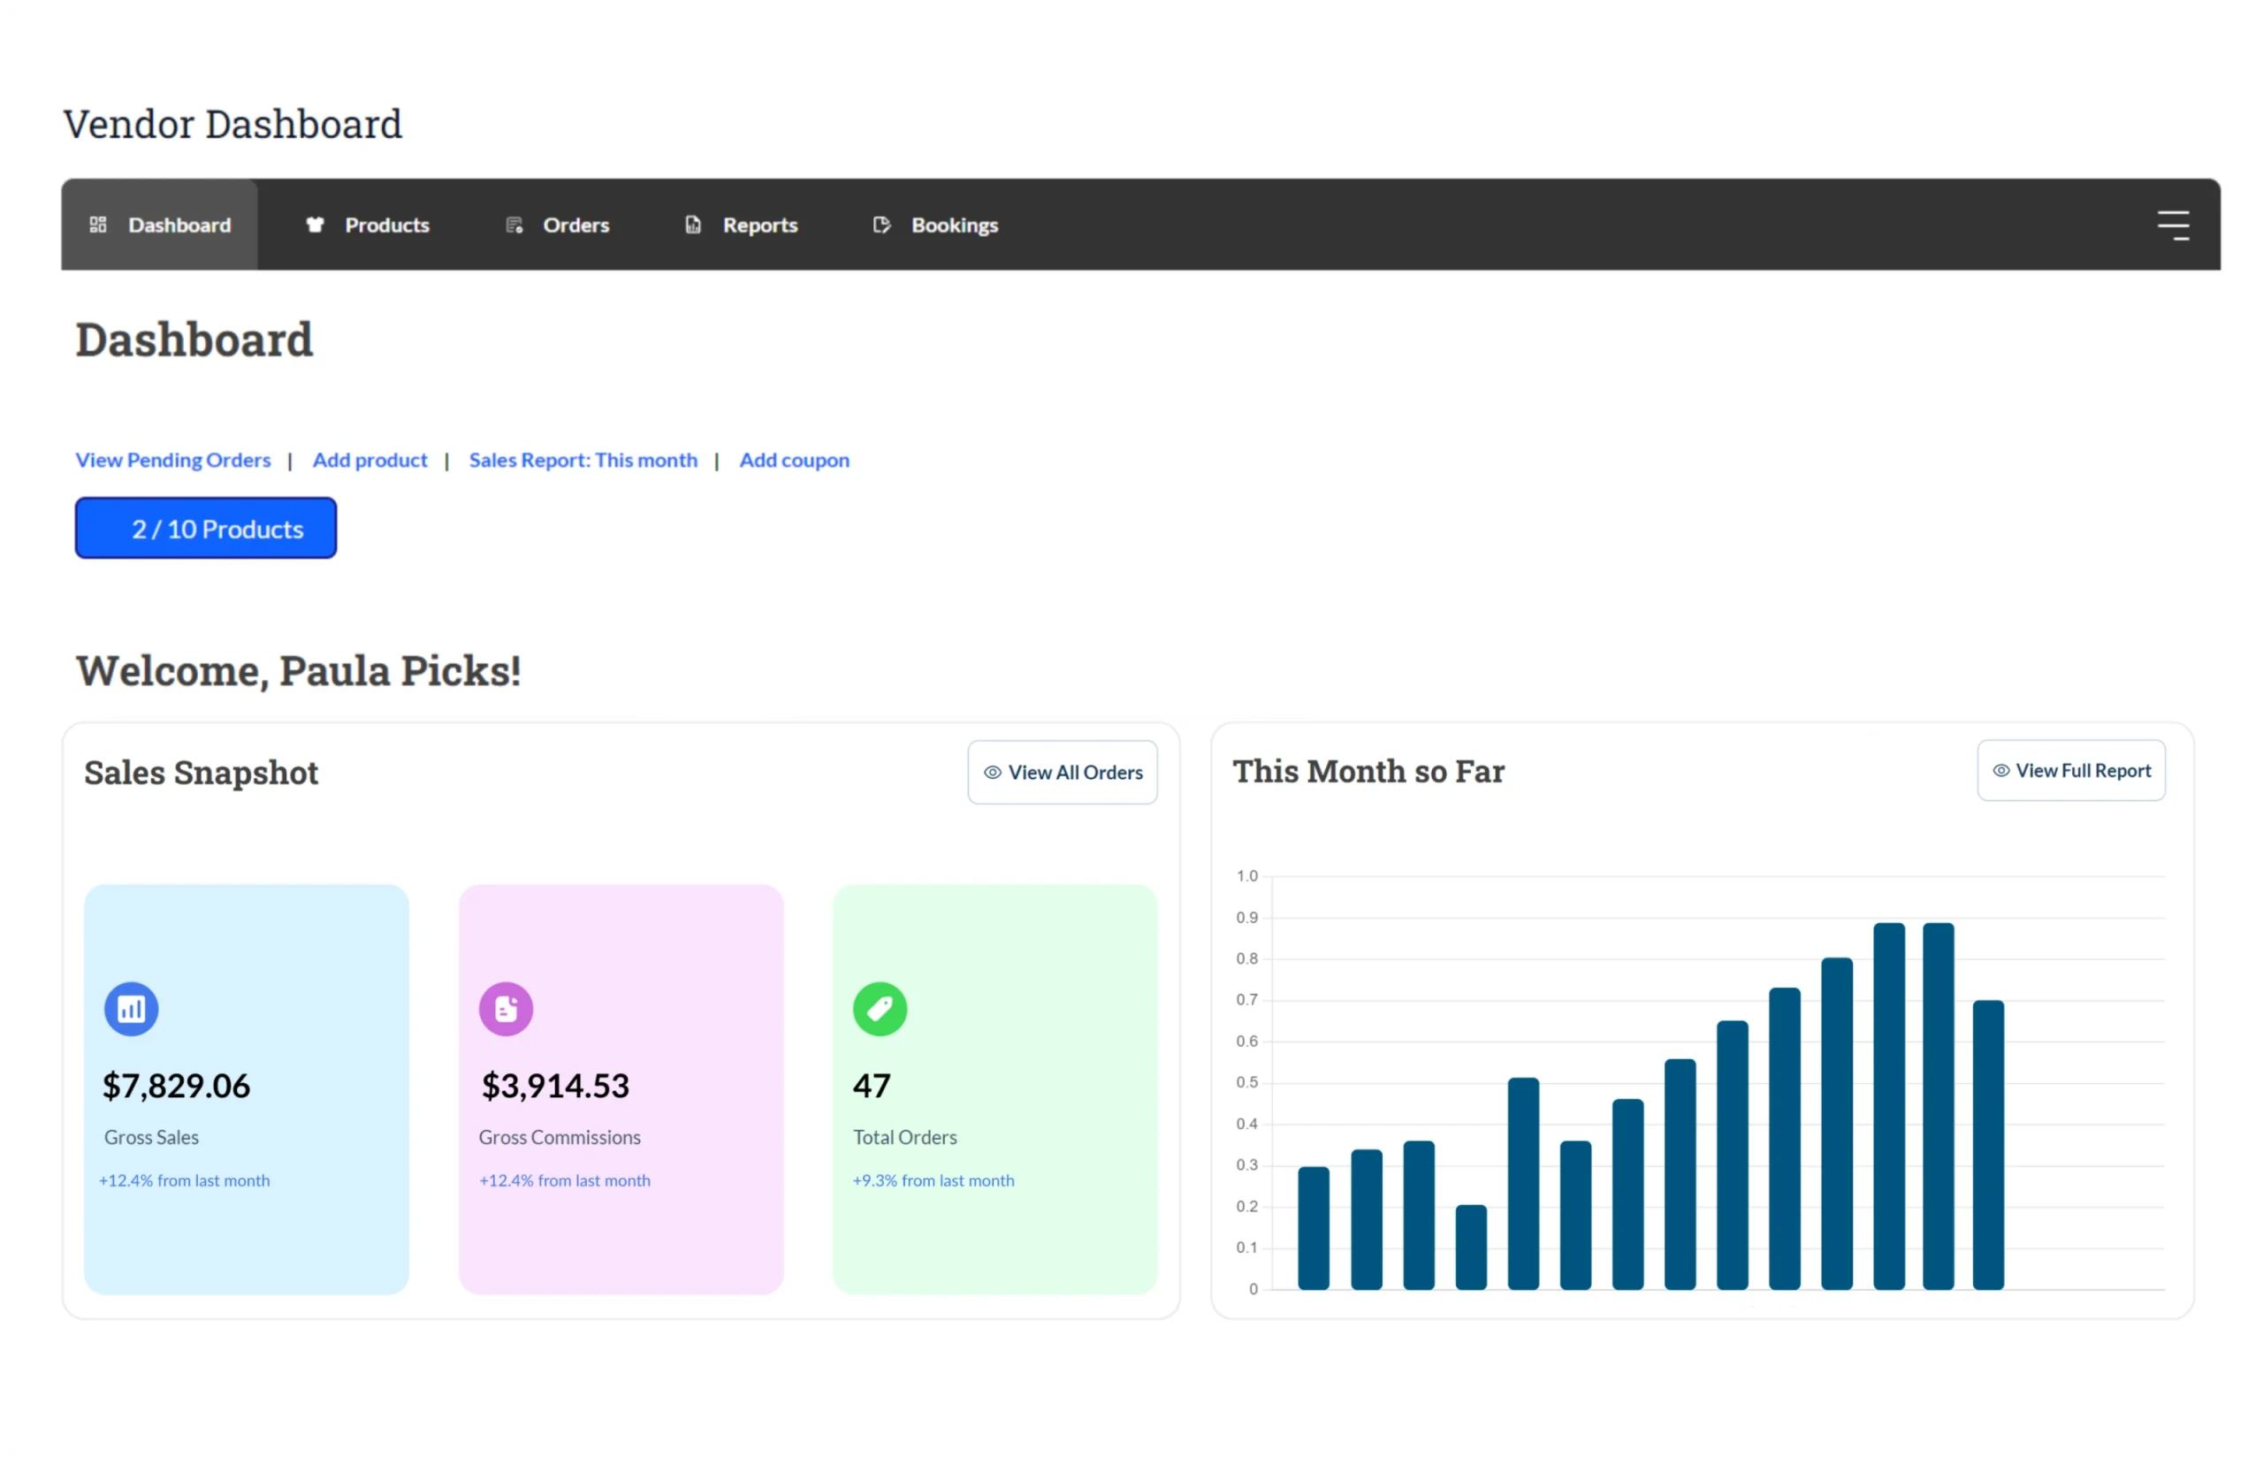Switch to the Dashboard tab

point(160,225)
